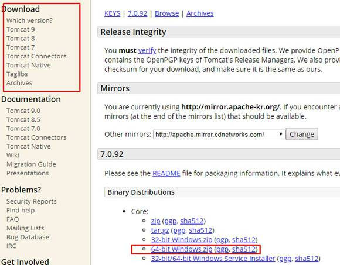The image size is (340, 265).
Task: Open the Archives link in top bar
Action: (200, 13)
